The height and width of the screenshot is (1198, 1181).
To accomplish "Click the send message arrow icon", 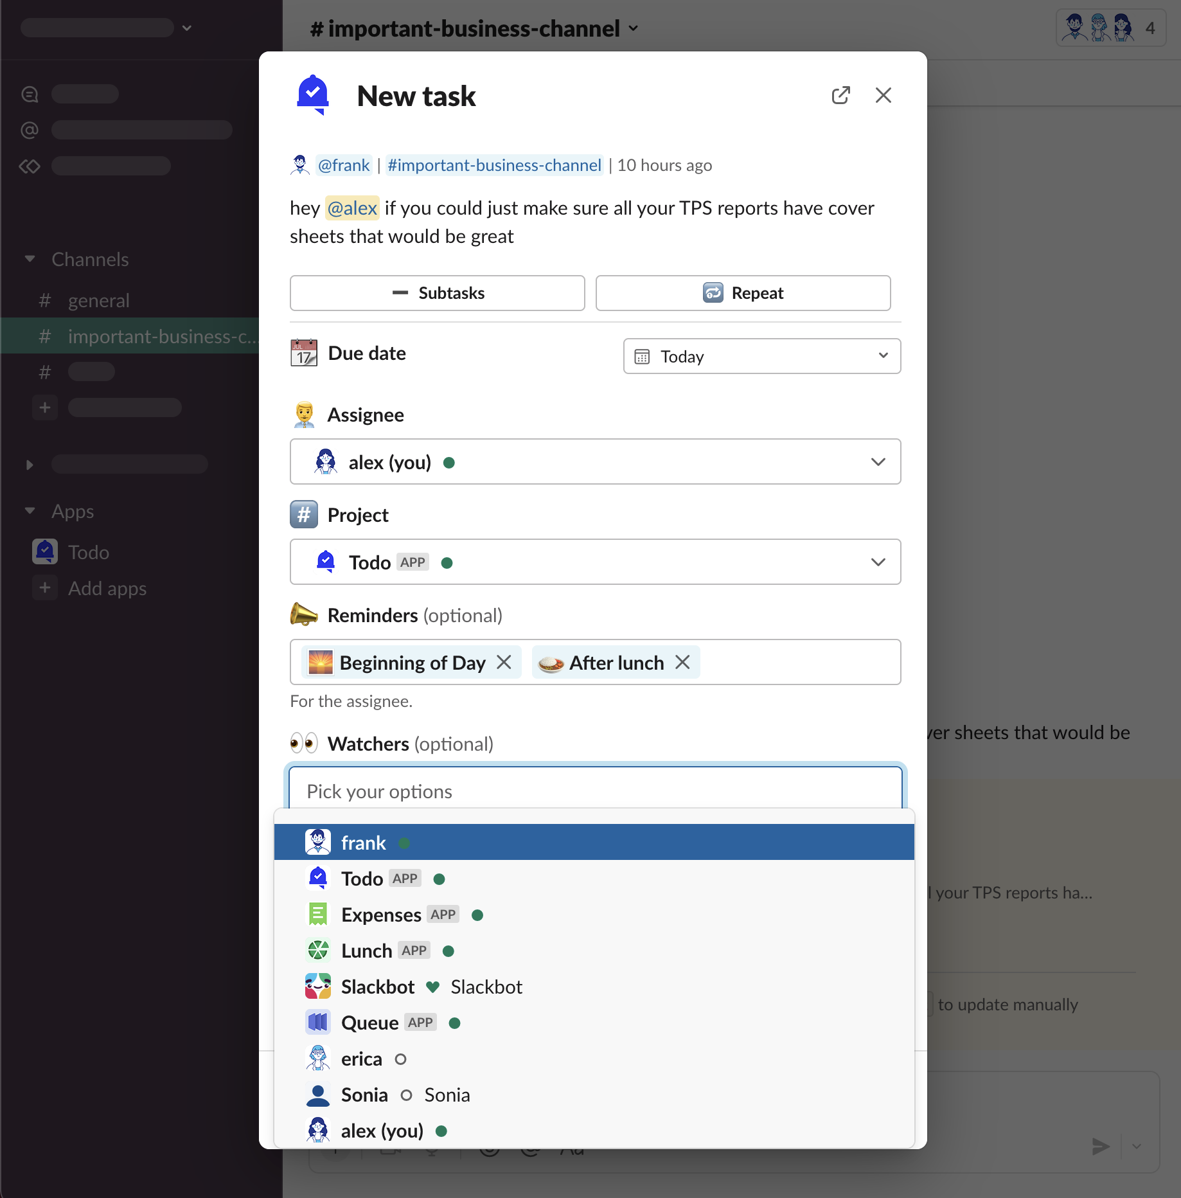I will click(1101, 1146).
